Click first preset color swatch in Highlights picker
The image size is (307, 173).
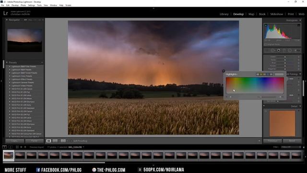[258, 74]
